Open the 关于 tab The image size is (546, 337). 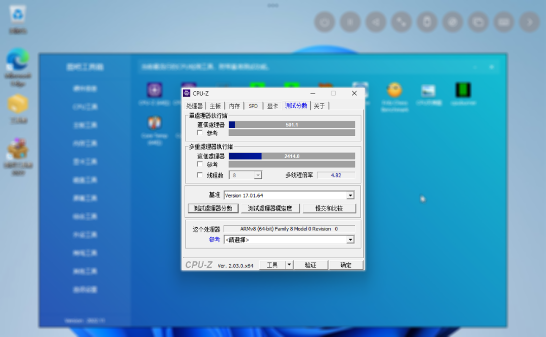pos(320,106)
